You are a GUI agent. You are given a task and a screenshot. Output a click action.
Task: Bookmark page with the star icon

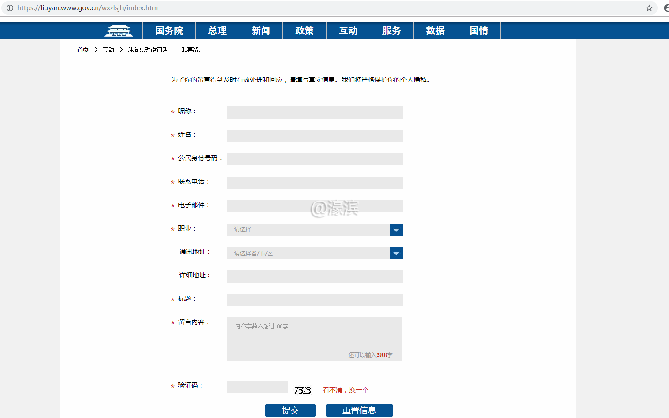pyautogui.click(x=649, y=8)
